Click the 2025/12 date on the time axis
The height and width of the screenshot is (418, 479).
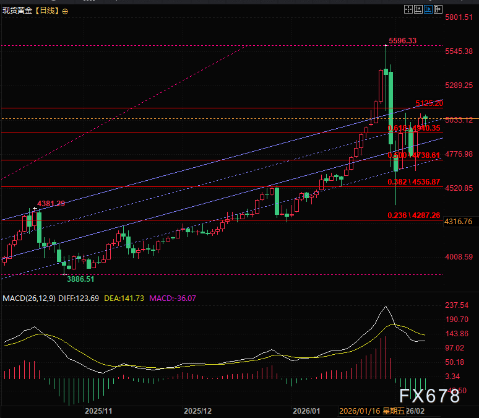pos(197,411)
